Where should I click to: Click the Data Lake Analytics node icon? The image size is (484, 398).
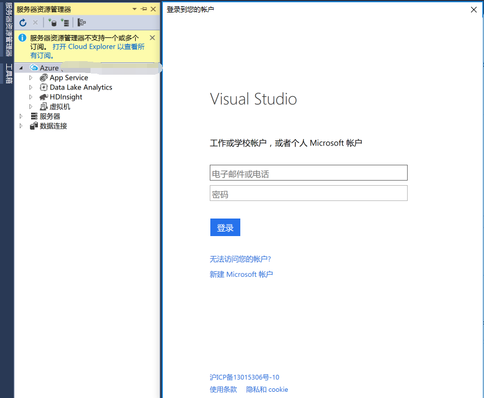point(44,87)
